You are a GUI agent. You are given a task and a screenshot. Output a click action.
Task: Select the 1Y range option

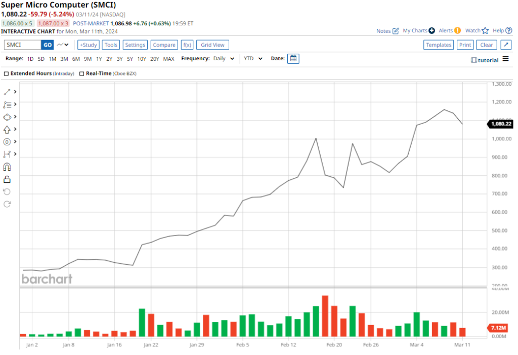click(x=99, y=59)
